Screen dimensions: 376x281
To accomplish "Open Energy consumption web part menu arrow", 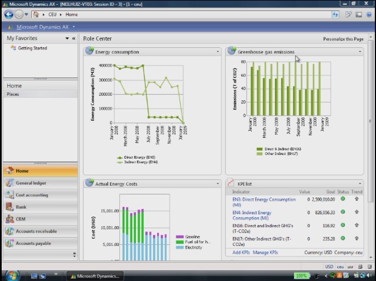I will [x=218, y=52].
